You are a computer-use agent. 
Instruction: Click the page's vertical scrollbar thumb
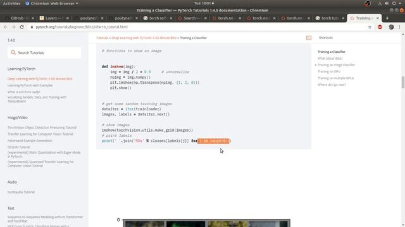pos(403,83)
